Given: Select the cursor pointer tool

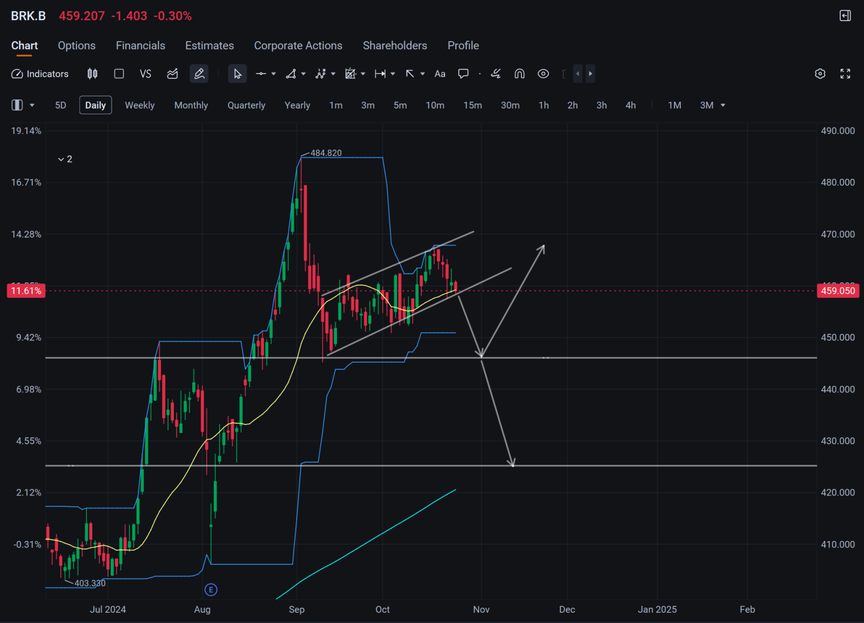Looking at the screenshot, I should (238, 74).
